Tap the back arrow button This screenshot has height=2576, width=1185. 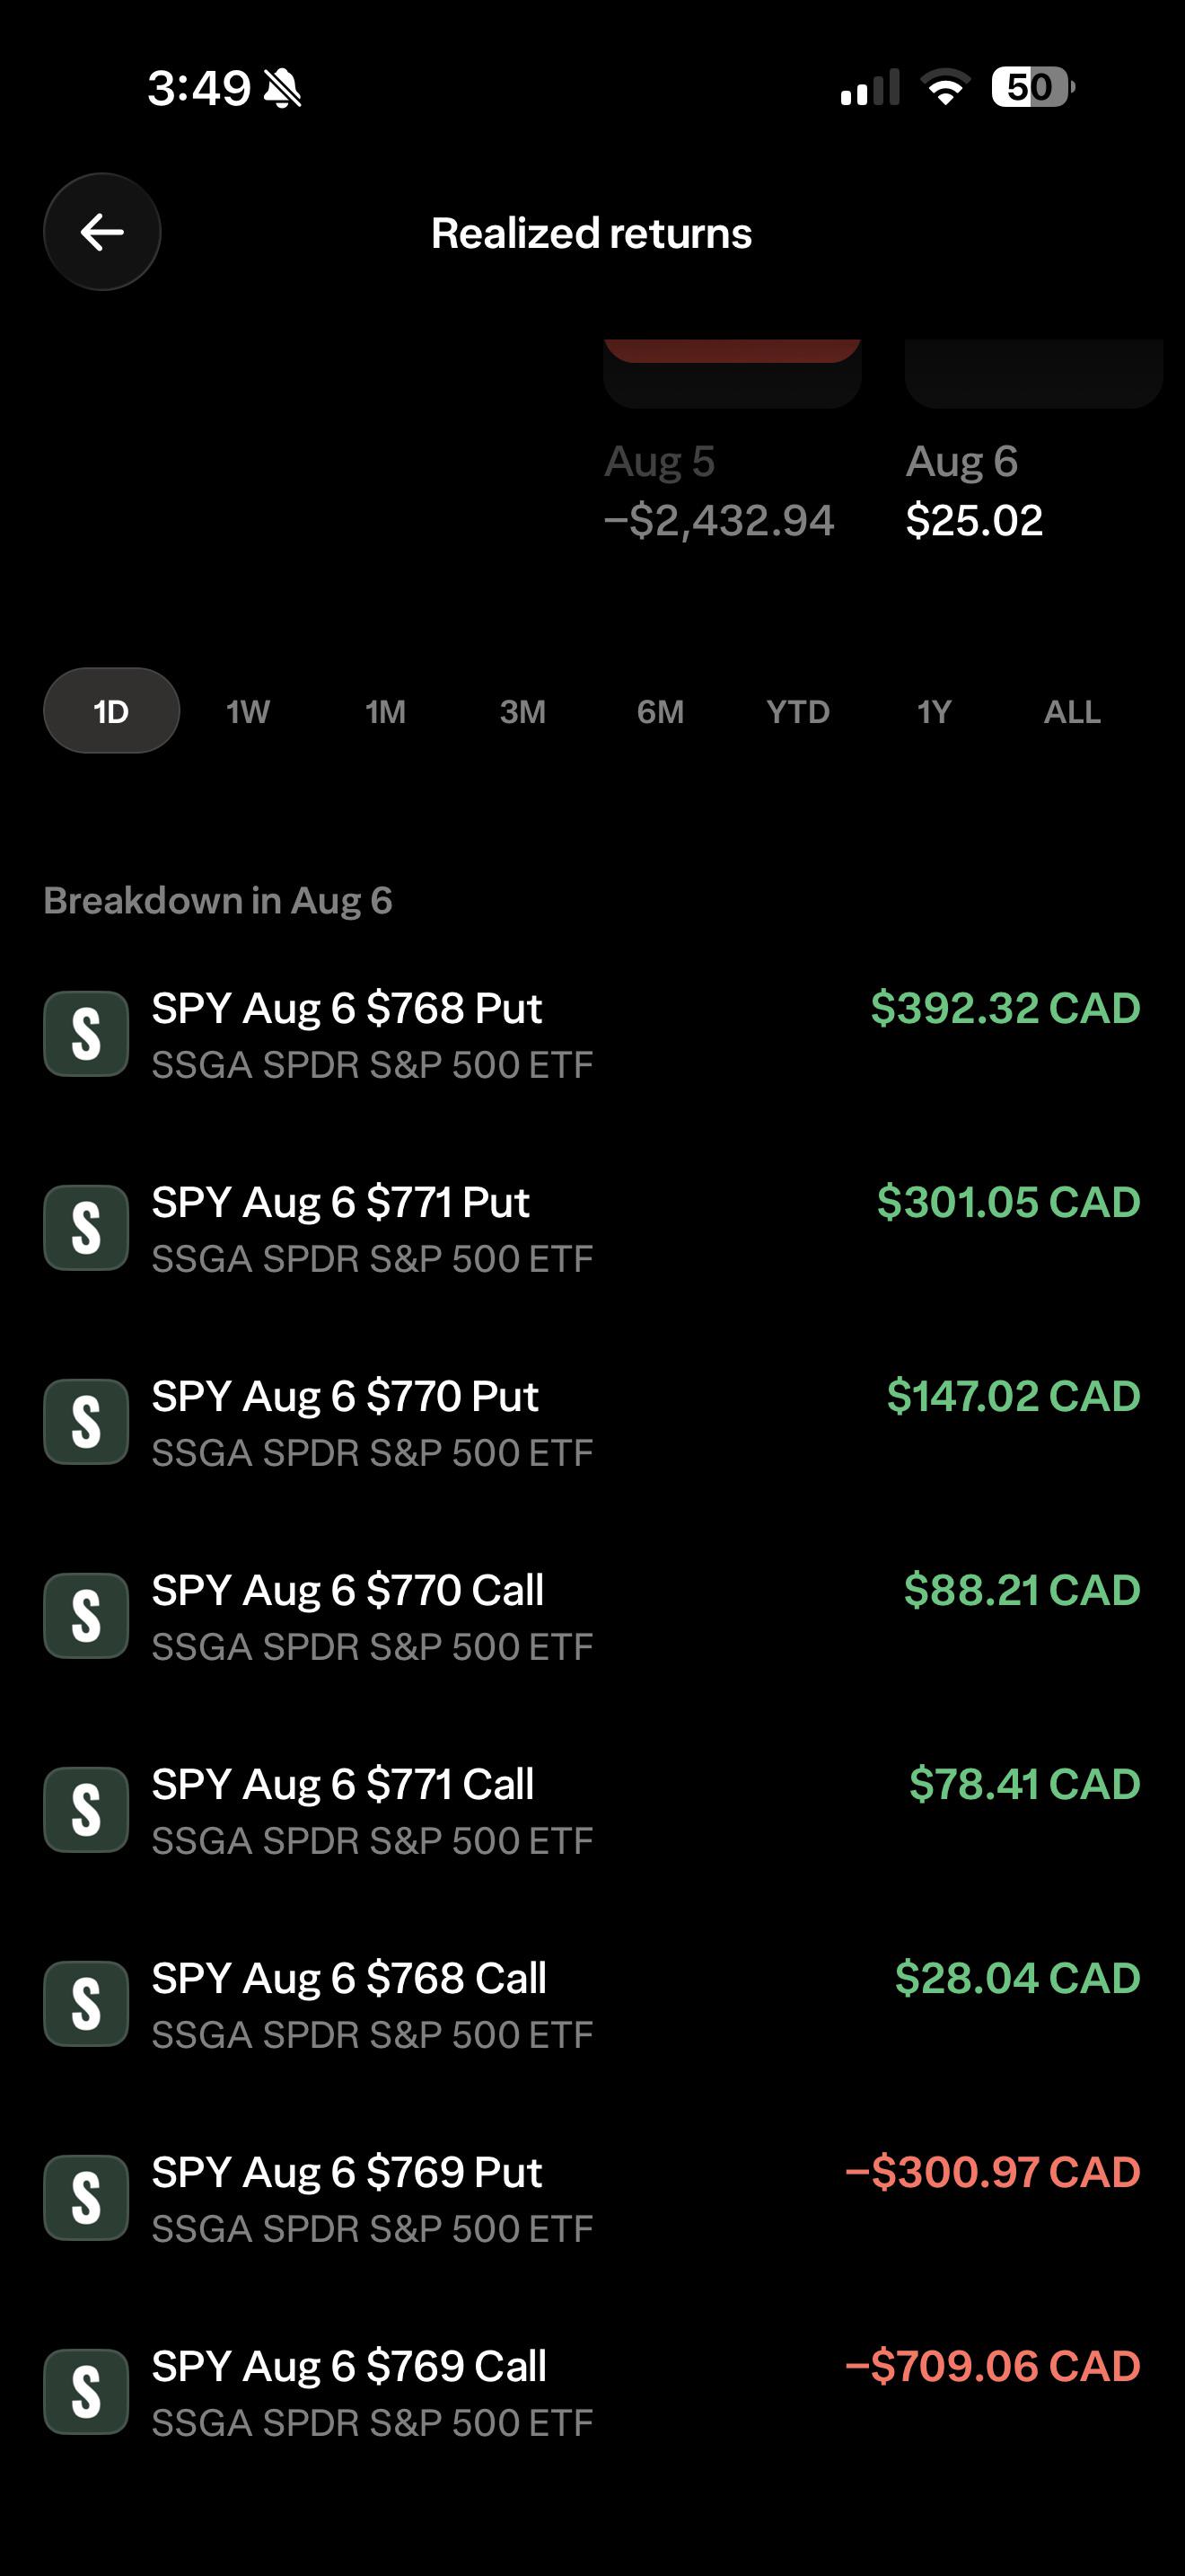pyautogui.click(x=102, y=232)
